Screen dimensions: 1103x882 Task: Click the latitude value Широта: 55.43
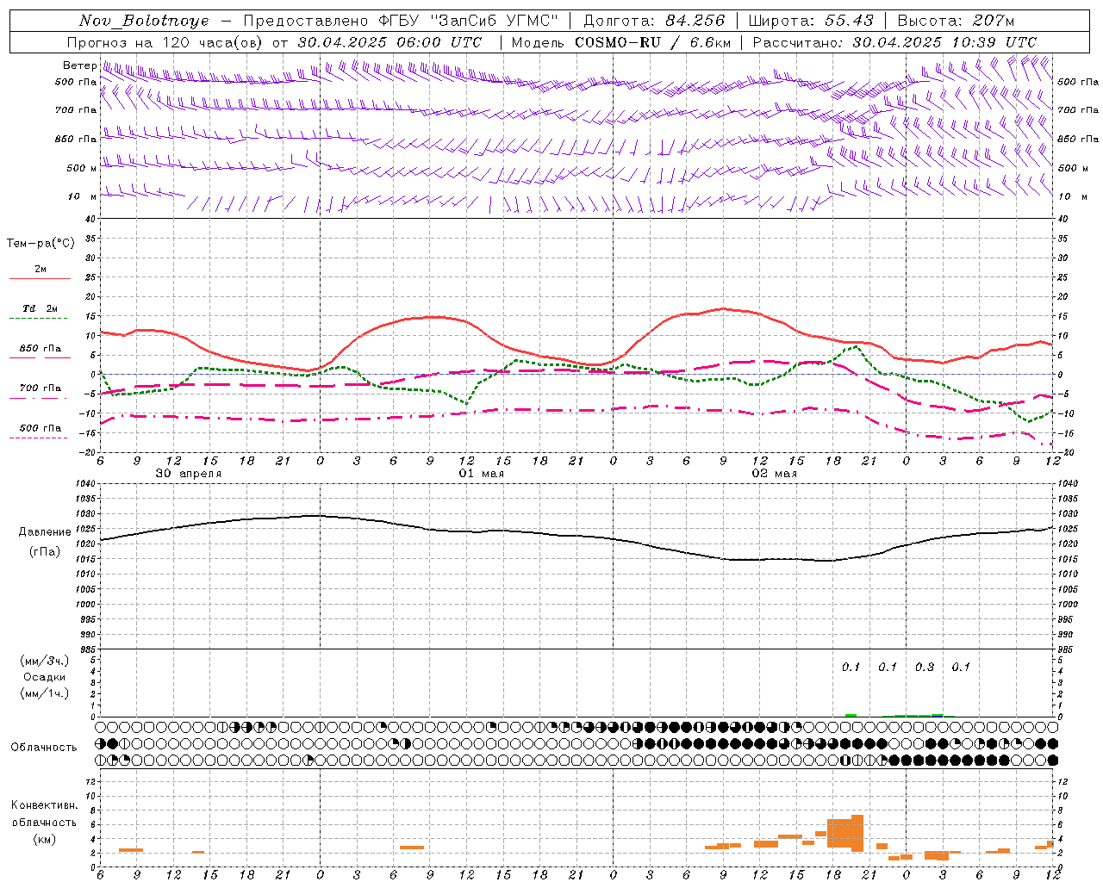point(811,21)
